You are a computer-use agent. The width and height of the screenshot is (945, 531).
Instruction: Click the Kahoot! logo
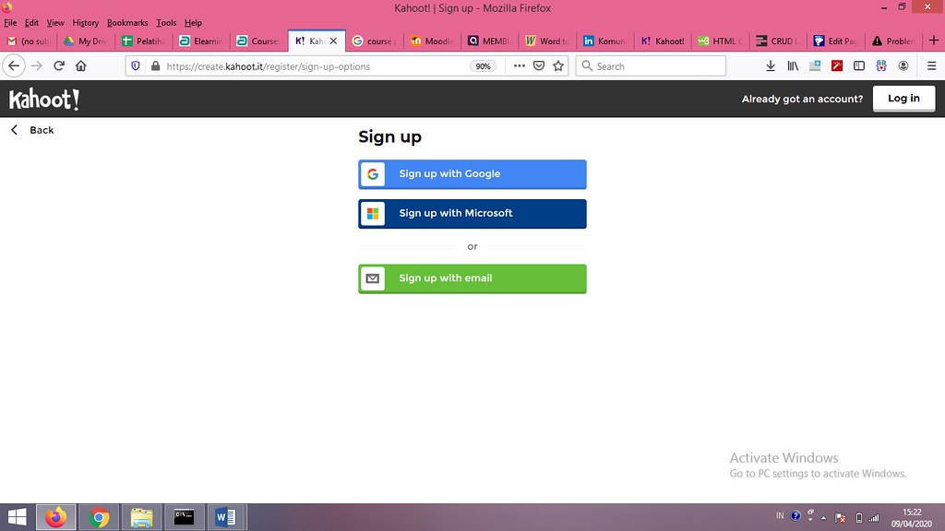tap(44, 100)
